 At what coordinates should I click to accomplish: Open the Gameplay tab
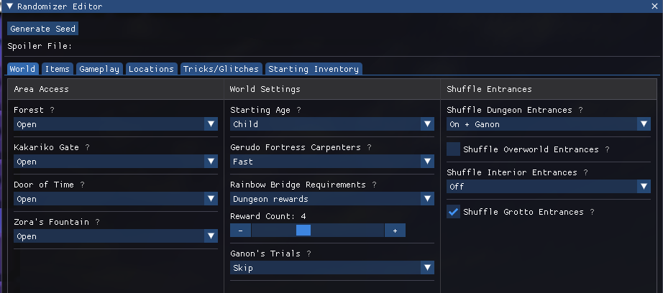[99, 69]
